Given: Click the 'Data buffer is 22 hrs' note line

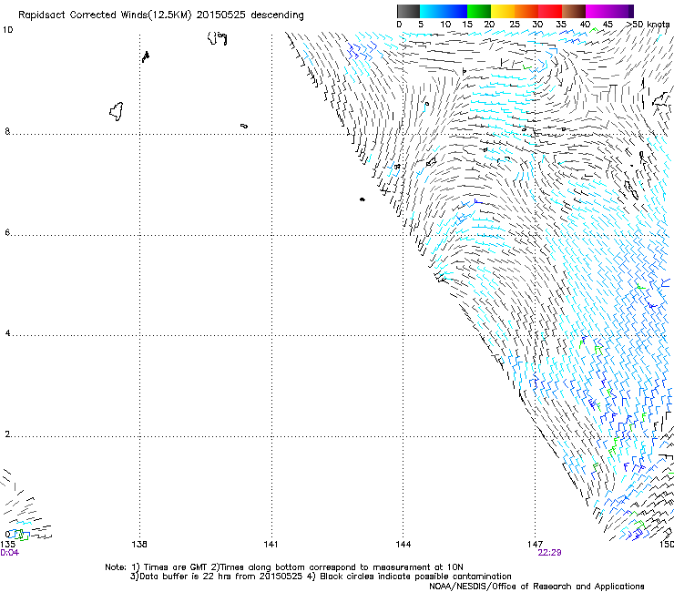Looking at the screenshot, I should pyautogui.click(x=321, y=577).
